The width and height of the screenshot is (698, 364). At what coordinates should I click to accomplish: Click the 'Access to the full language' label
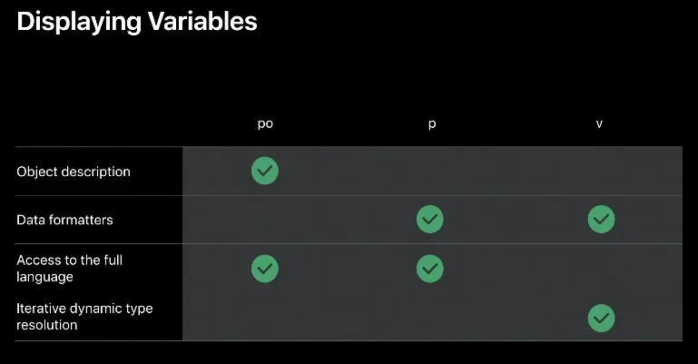point(70,268)
